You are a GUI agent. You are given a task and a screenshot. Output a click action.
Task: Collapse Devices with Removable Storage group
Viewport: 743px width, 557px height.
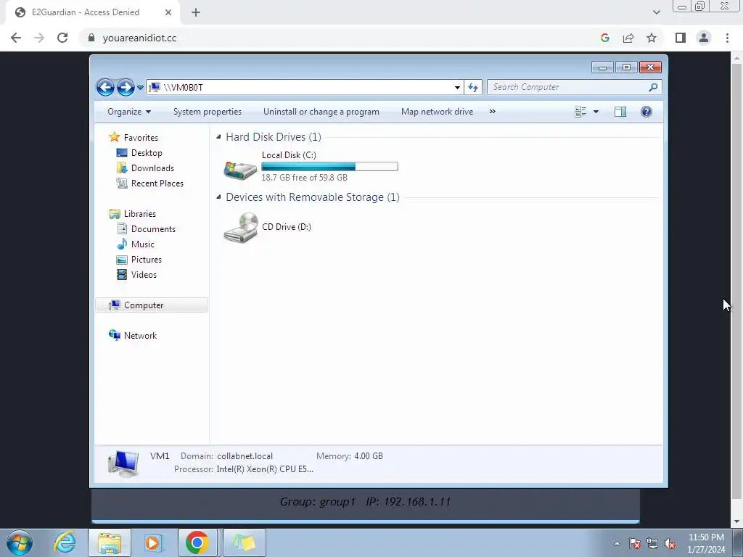pyautogui.click(x=219, y=197)
